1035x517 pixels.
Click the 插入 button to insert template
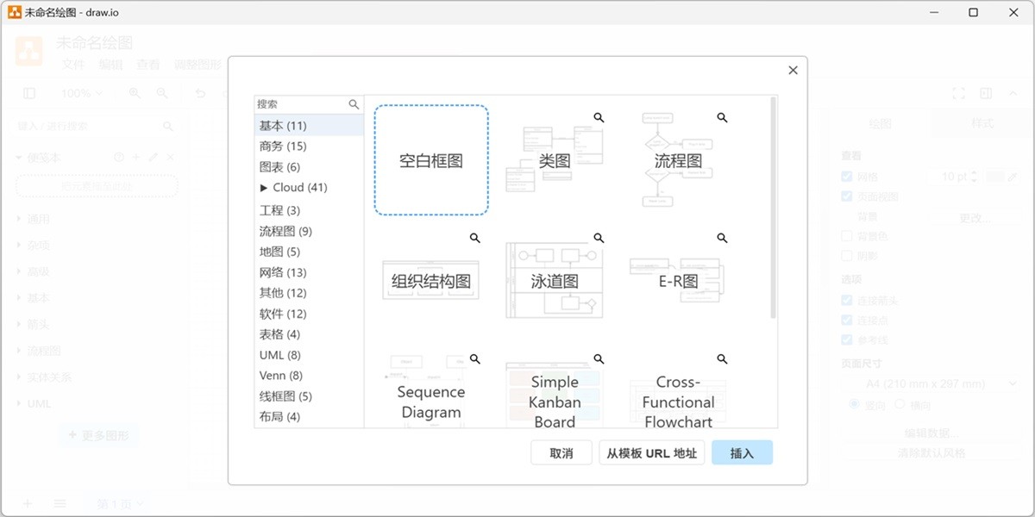[x=742, y=452]
